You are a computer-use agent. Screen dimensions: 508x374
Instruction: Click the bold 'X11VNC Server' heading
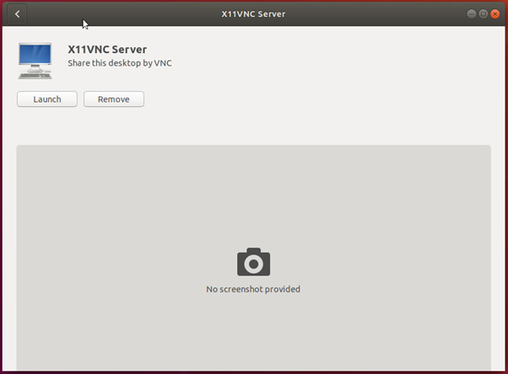107,49
